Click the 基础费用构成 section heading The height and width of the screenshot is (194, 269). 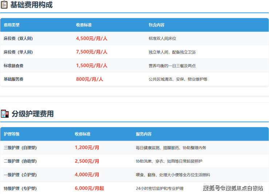31,5
